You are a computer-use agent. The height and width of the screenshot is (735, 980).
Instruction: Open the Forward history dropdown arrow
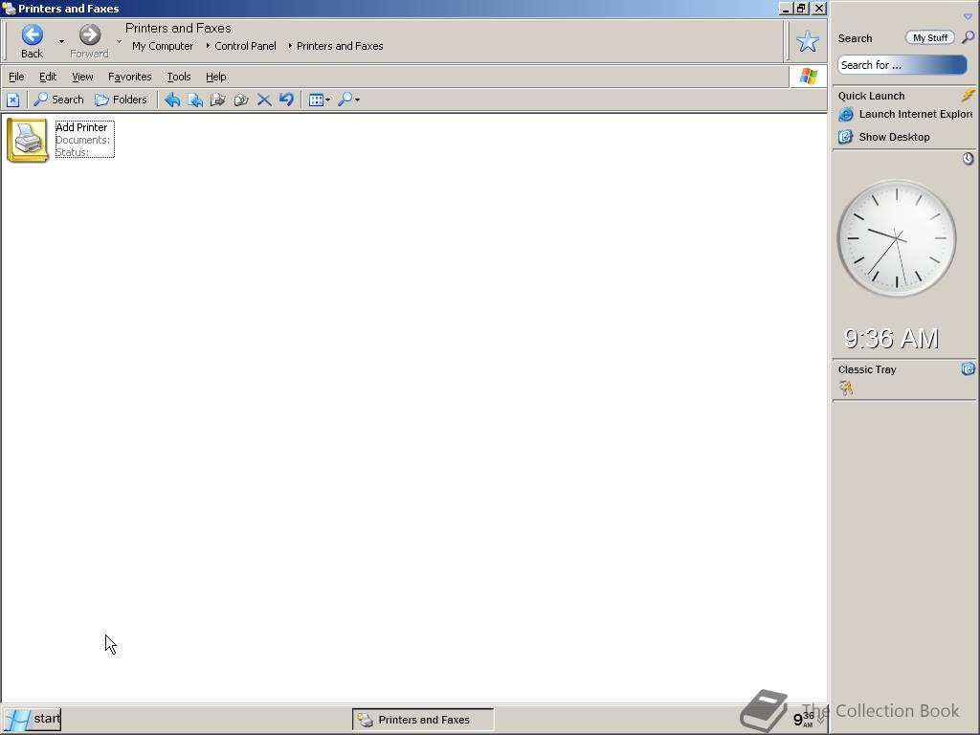coord(119,41)
